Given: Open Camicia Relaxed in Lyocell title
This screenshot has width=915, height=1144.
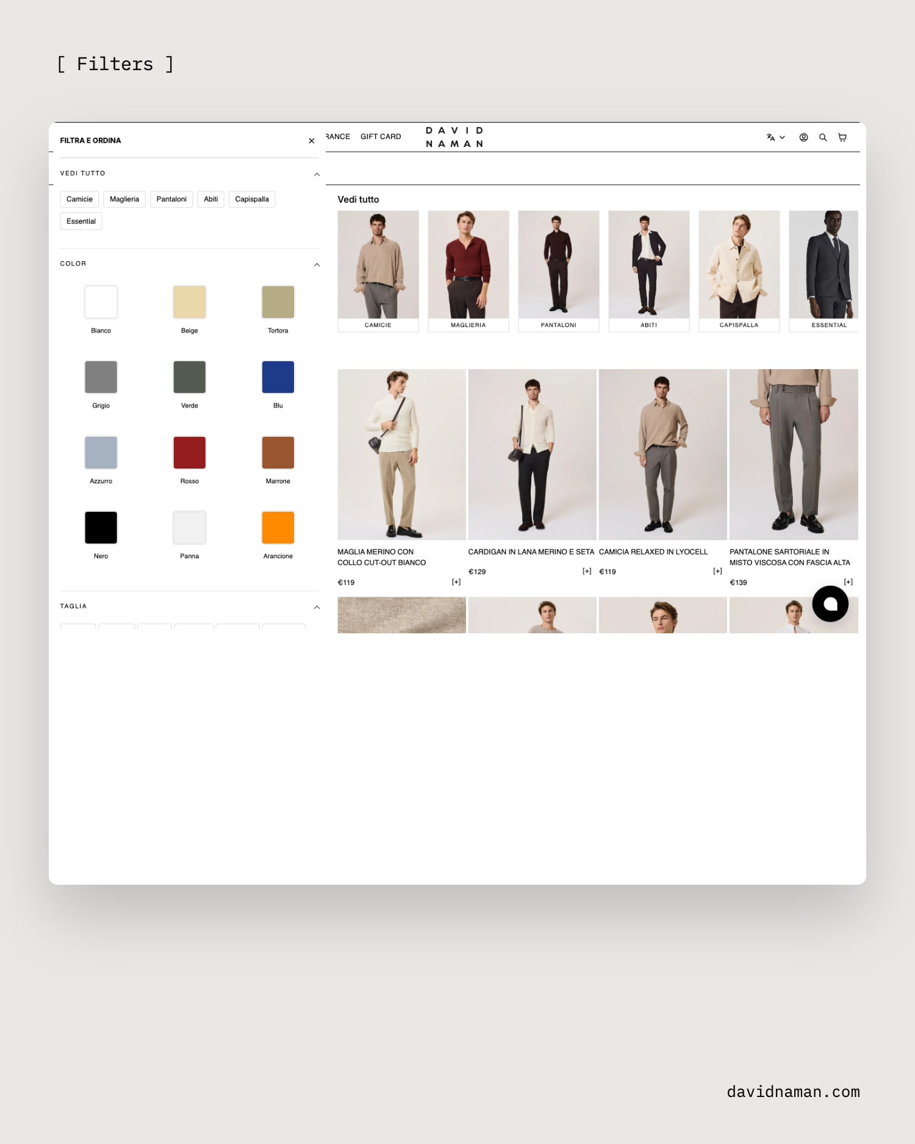Looking at the screenshot, I should coord(653,552).
